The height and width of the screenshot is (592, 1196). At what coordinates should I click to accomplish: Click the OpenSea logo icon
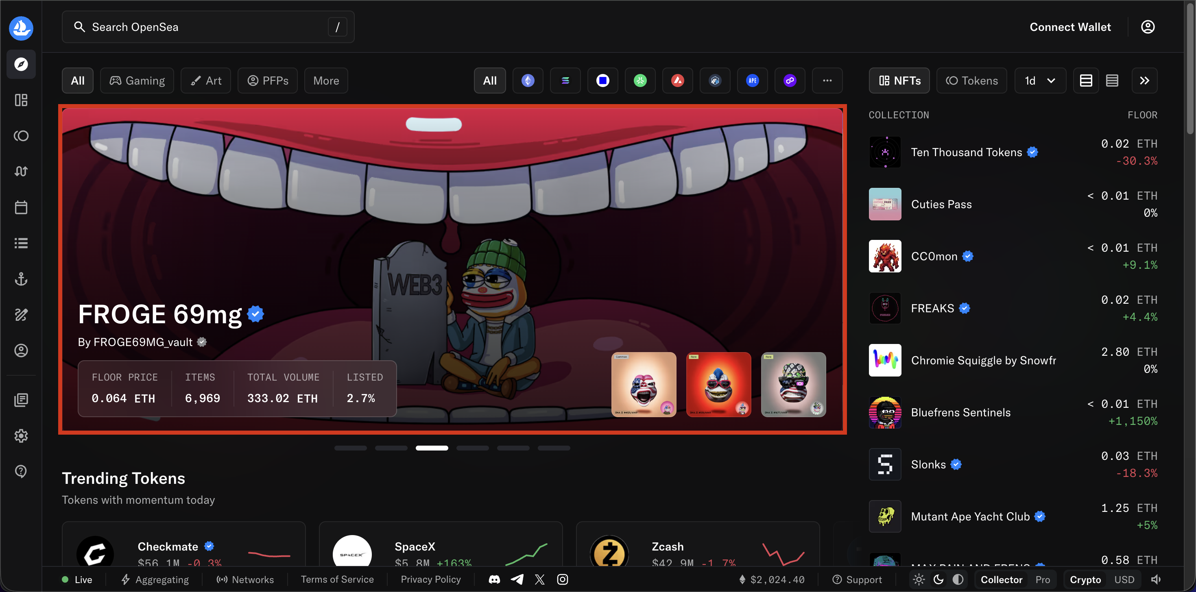[x=21, y=28]
